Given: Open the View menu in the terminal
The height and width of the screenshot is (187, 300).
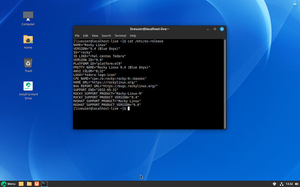Looking at the screenshot, I should coord(95,36).
